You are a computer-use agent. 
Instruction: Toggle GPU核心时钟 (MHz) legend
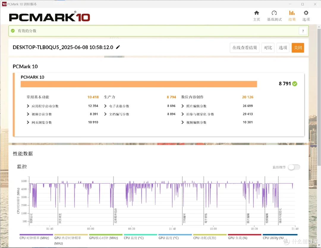(x=106, y=237)
